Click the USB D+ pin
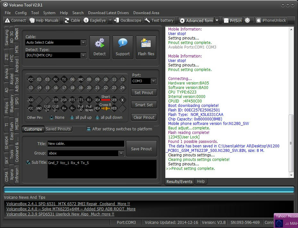Viewport: 298px width, 228px height. click(47, 109)
